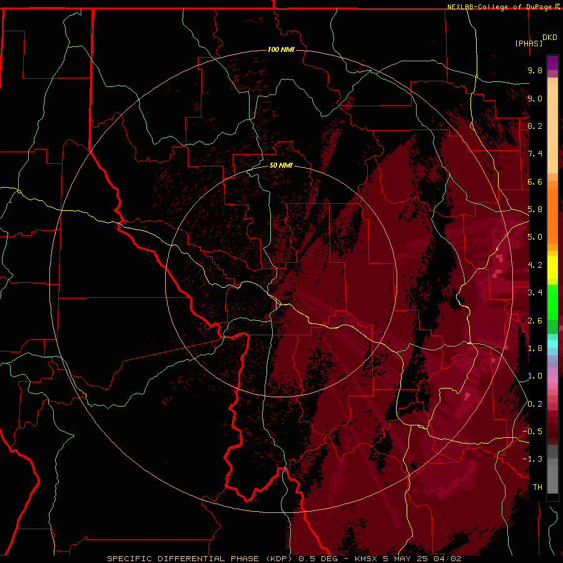The width and height of the screenshot is (563, 563).
Task: Click the 50 NMI range ring label
Action: click(x=281, y=165)
